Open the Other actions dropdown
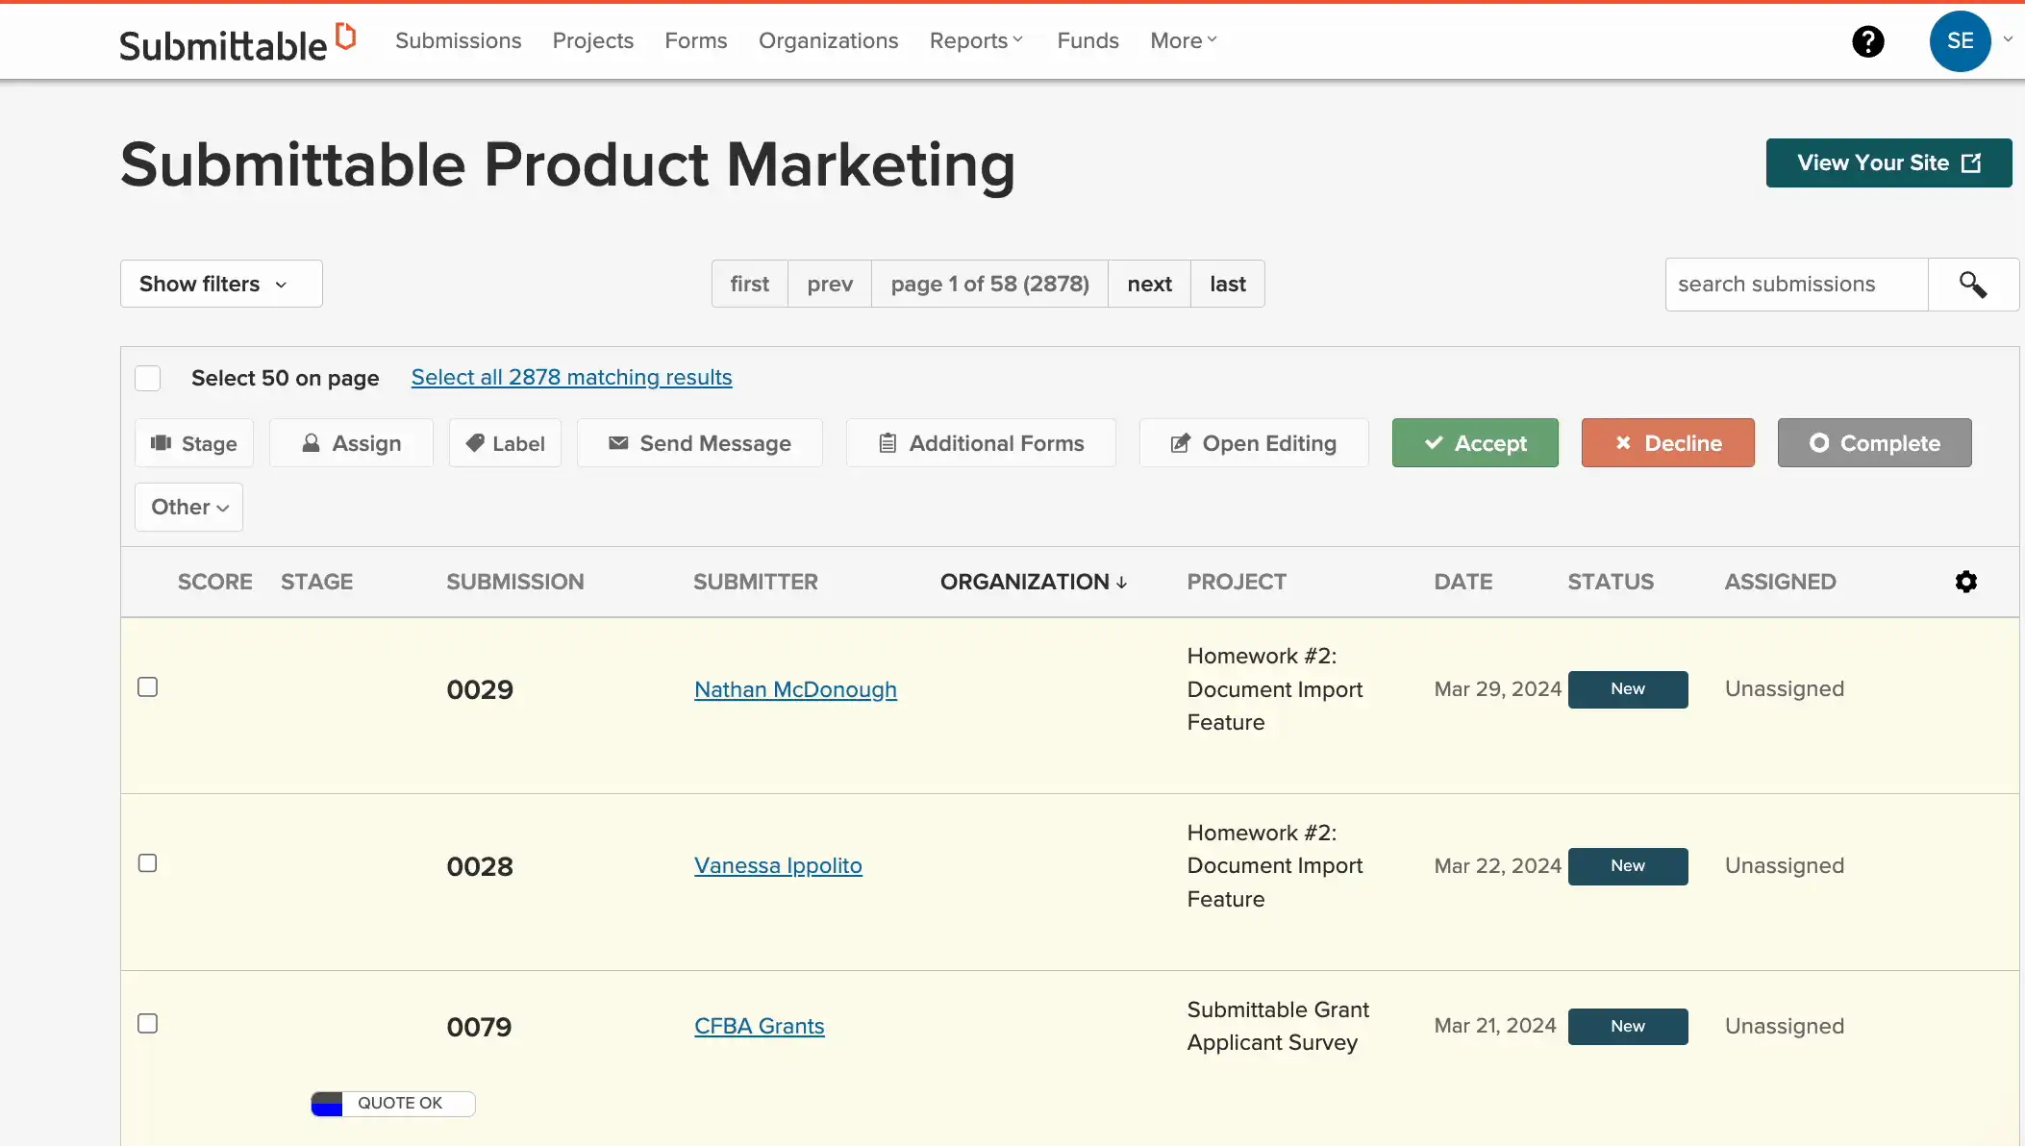This screenshot has height=1146, width=2025. (188, 507)
